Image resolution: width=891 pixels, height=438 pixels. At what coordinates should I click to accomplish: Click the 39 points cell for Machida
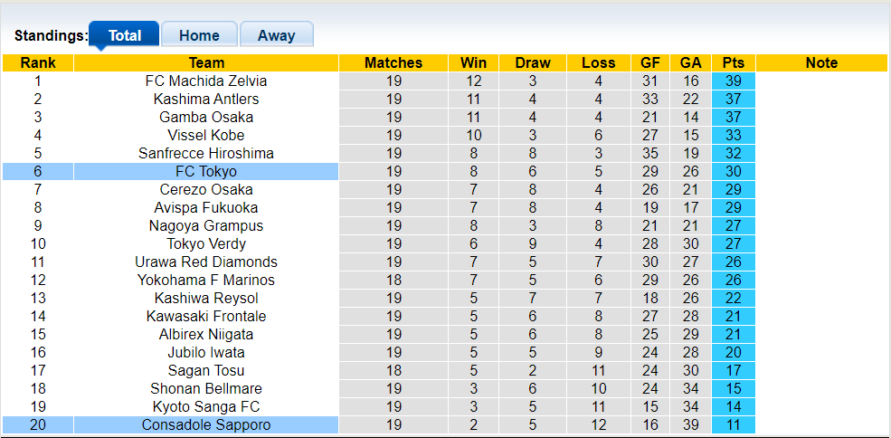click(734, 81)
